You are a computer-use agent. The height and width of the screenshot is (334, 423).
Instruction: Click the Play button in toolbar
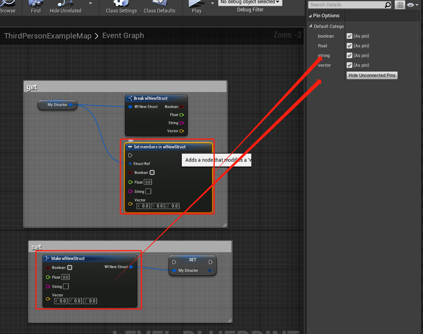197,7
